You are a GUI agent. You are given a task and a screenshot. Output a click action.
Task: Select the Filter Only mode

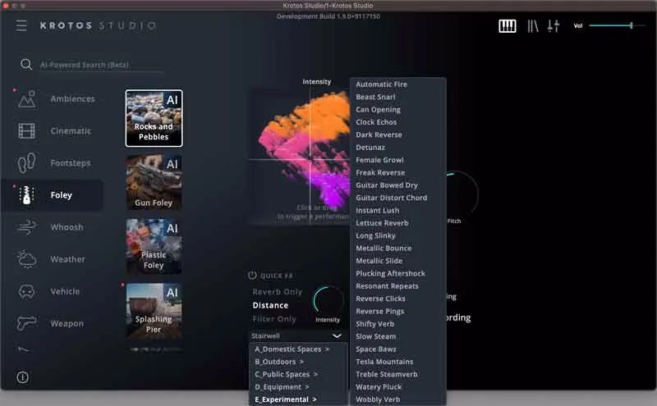(274, 319)
